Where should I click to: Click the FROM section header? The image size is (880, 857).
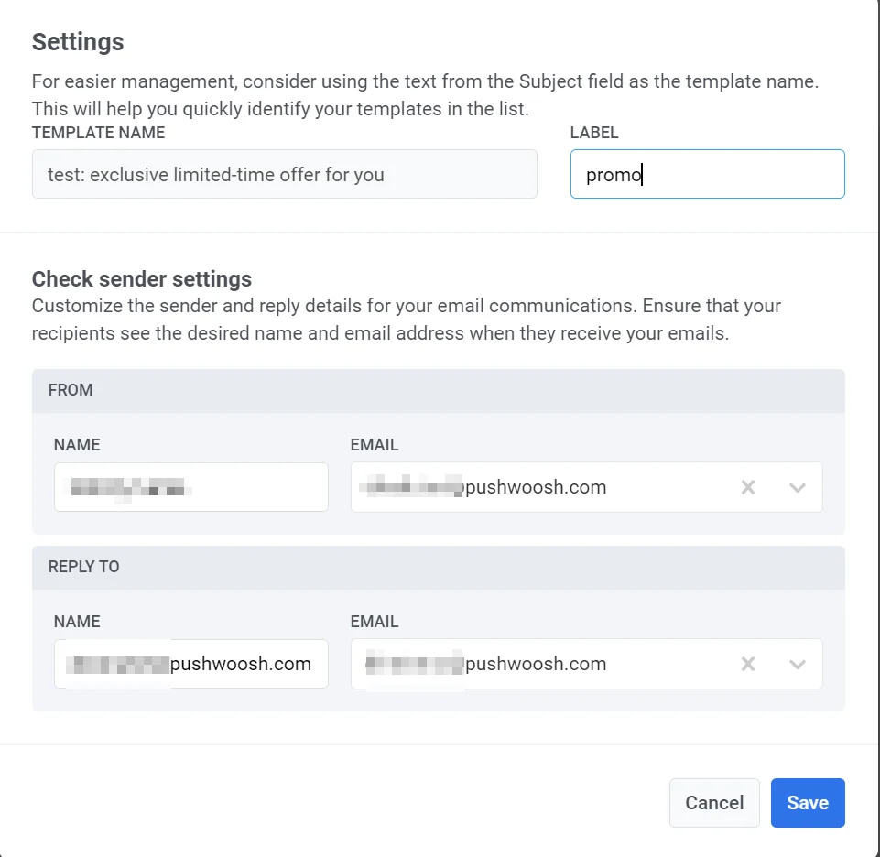[71, 390]
